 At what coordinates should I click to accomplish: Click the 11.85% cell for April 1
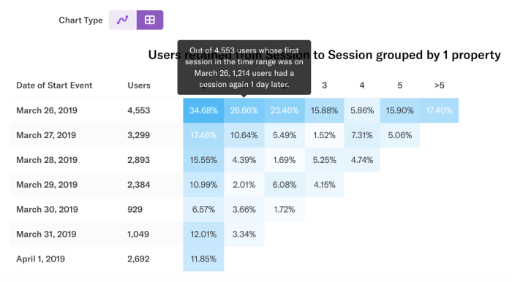[x=203, y=259]
